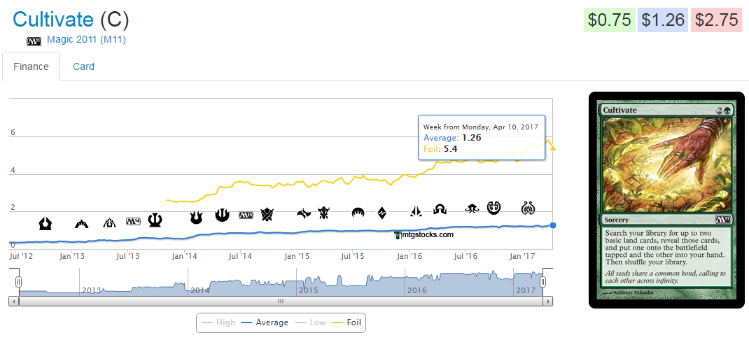Click the Jul '13 axis label
The height and width of the screenshot is (340, 749).
coord(128,257)
